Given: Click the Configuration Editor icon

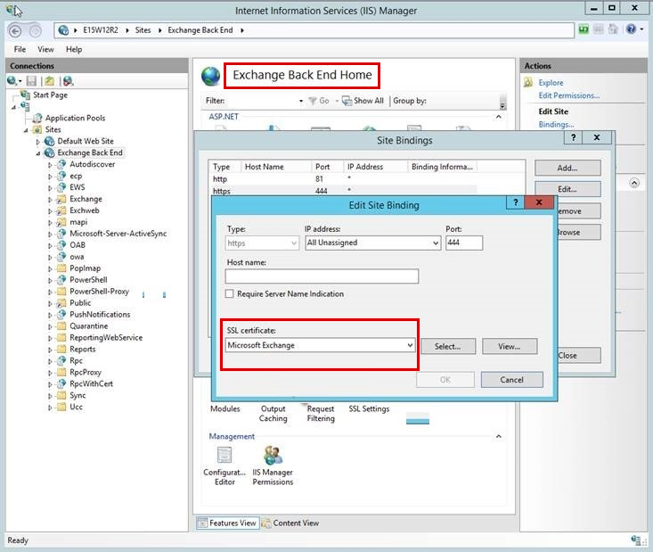Looking at the screenshot, I should click(224, 455).
